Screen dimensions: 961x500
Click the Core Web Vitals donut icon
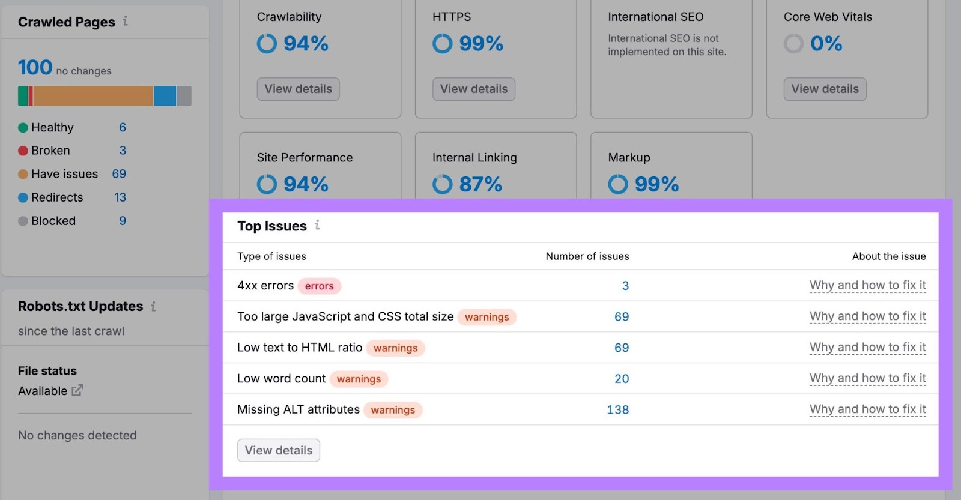tap(793, 44)
